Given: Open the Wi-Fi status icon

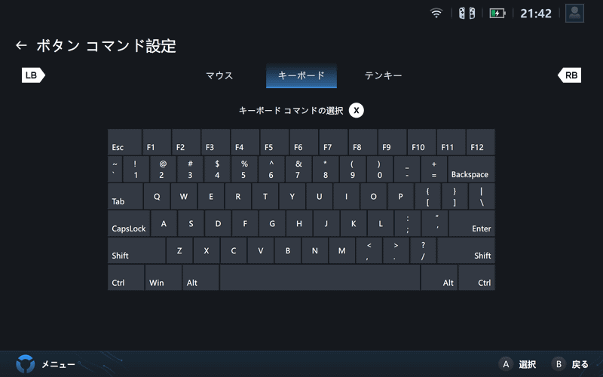Looking at the screenshot, I should (436, 14).
